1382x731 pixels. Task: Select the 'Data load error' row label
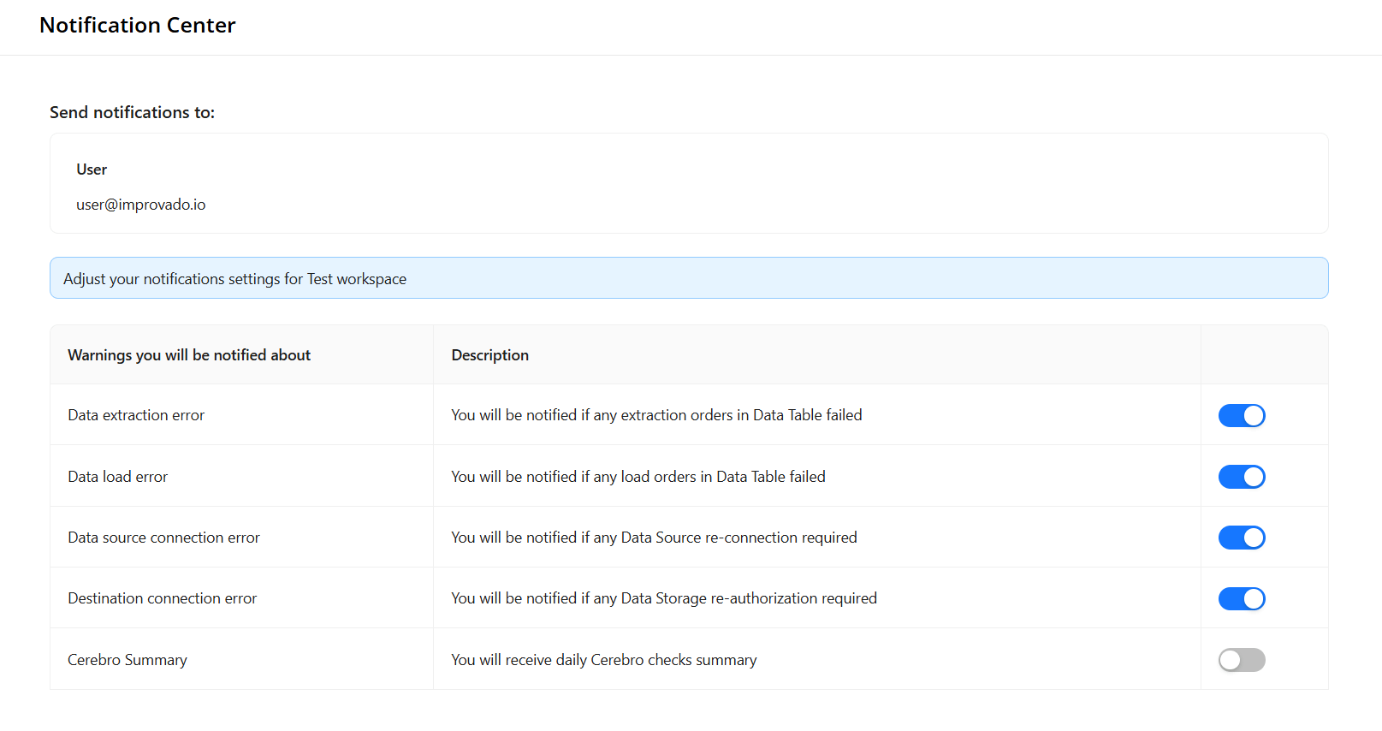pyautogui.click(x=117, y=477)
